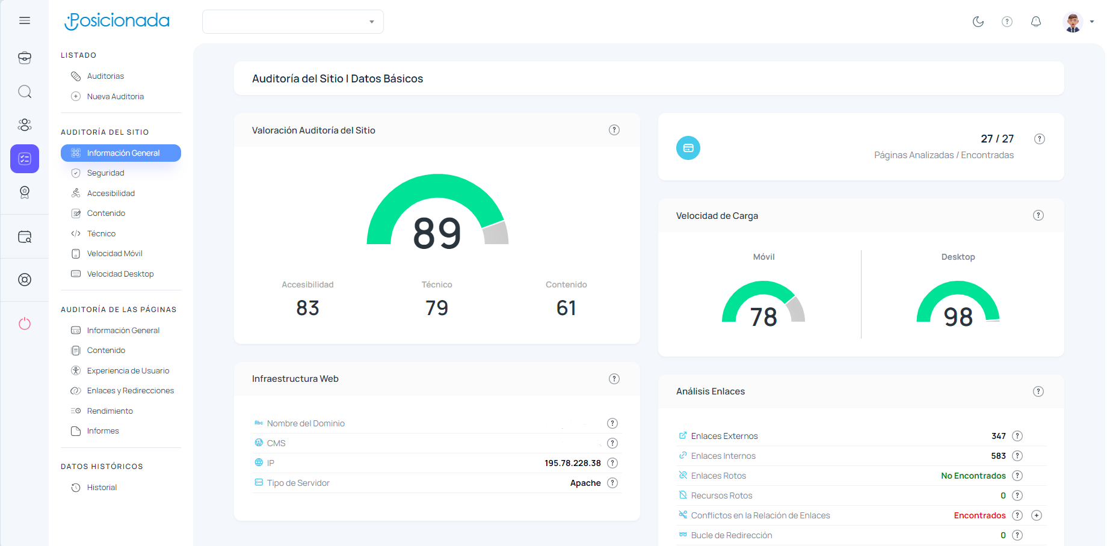Open Velocidad Móvil section
Viewport: 1107px width, 546px height.
click(x=114, y=254)
